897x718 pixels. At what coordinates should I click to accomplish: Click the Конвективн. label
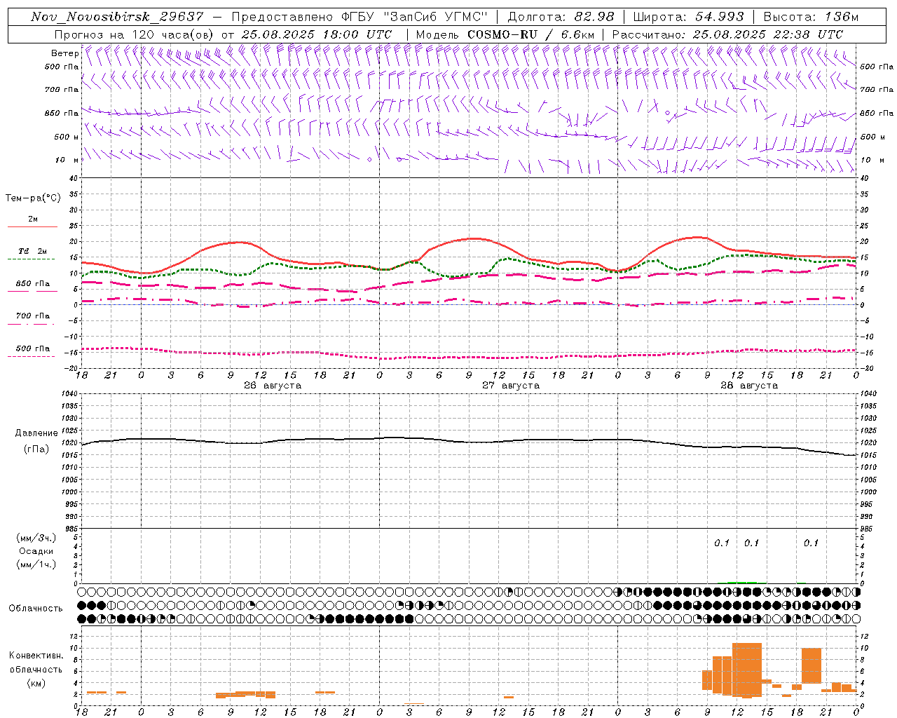[x=36, y=656]
